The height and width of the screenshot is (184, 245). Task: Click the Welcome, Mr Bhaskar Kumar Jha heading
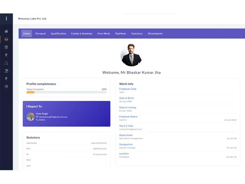(x=131, y=73)
